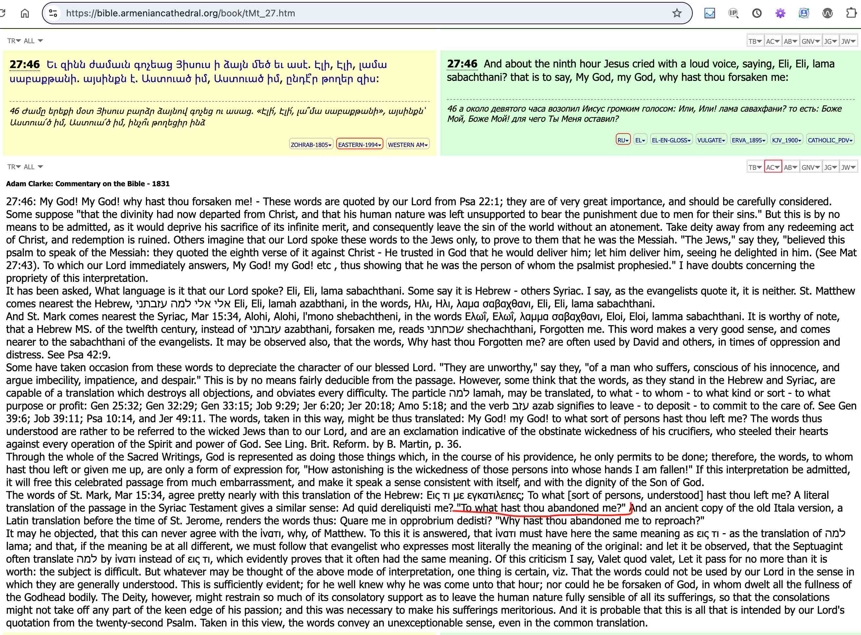Expand the top TR dropdown

(x=14, y=41)
